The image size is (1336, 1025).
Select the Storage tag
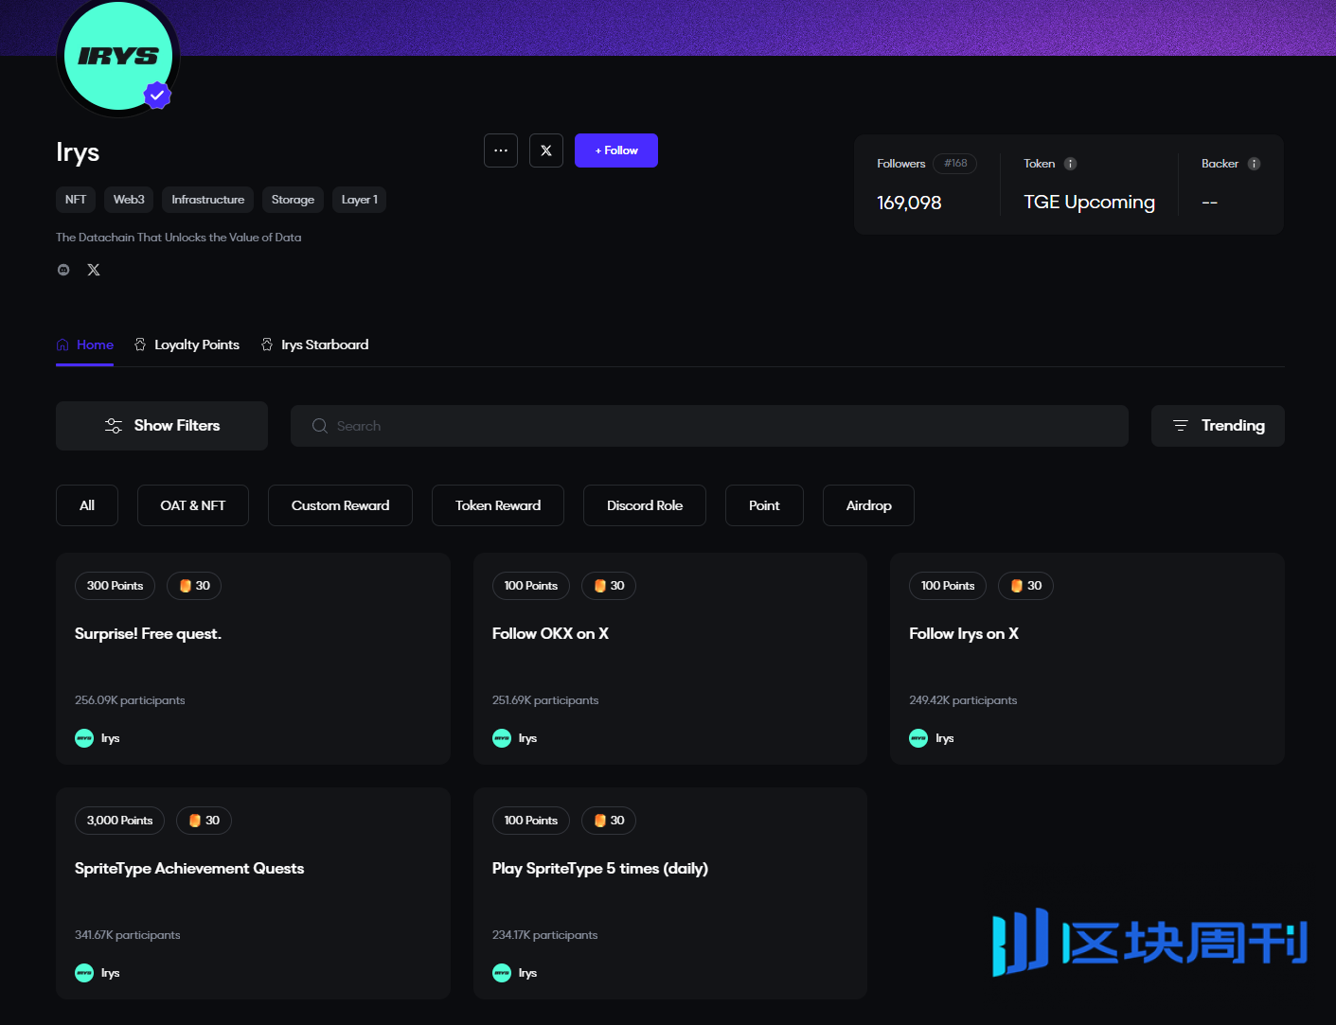(293, 200)
